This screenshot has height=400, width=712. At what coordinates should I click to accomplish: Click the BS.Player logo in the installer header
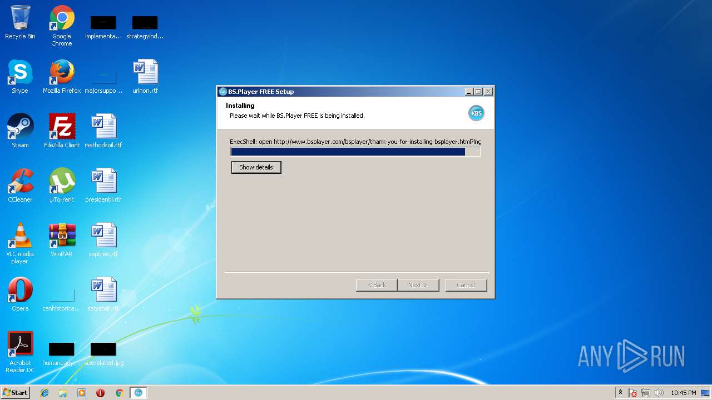point(476,113)
